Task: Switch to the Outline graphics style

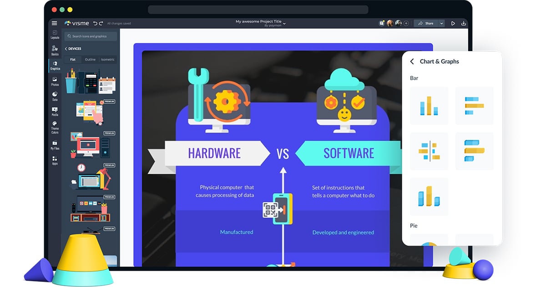Action: tap(90, 59)
